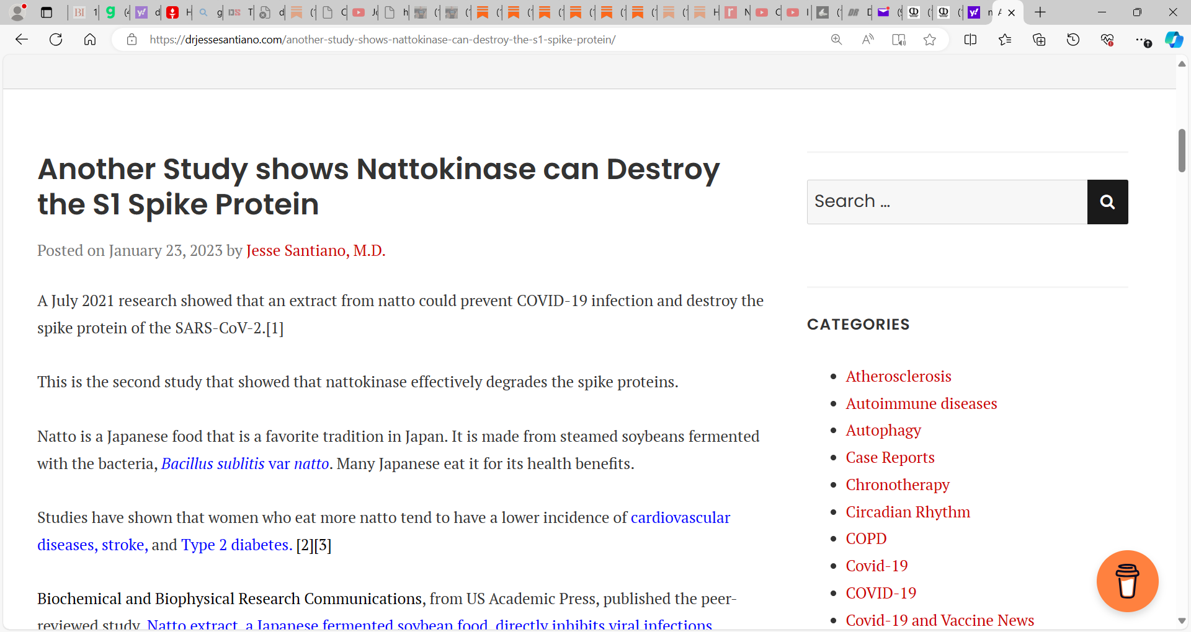Open Covid-19 lowercase category link
This screenshot has width=1191, height=632.
click(x=877, y=566)
